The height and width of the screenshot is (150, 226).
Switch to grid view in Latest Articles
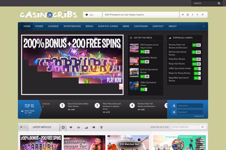pyautogui.click(x=21, y=127)
